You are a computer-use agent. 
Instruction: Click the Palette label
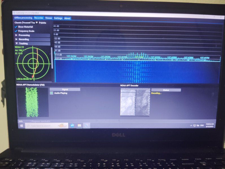click(42, 23)
